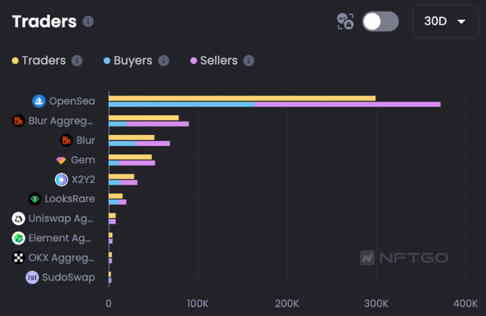The width and height of the screenshot is (486, 316).
Task: Click the 100K axis label
Action: click(x=198, y=304)
